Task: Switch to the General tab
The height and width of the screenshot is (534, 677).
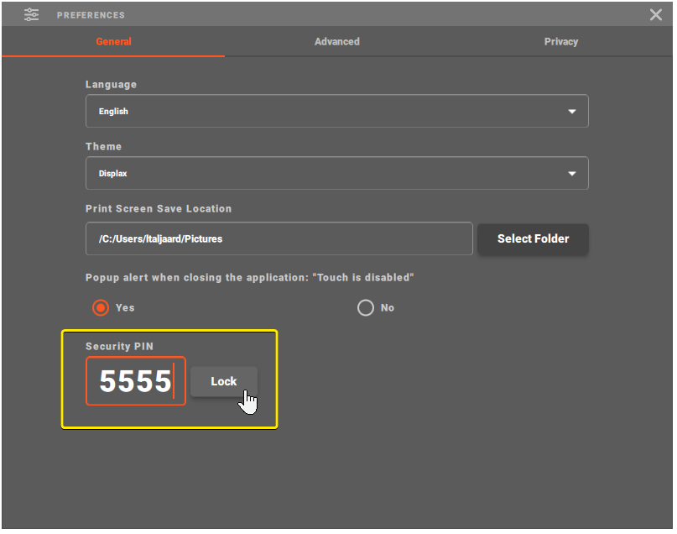Action: (113, 42)
